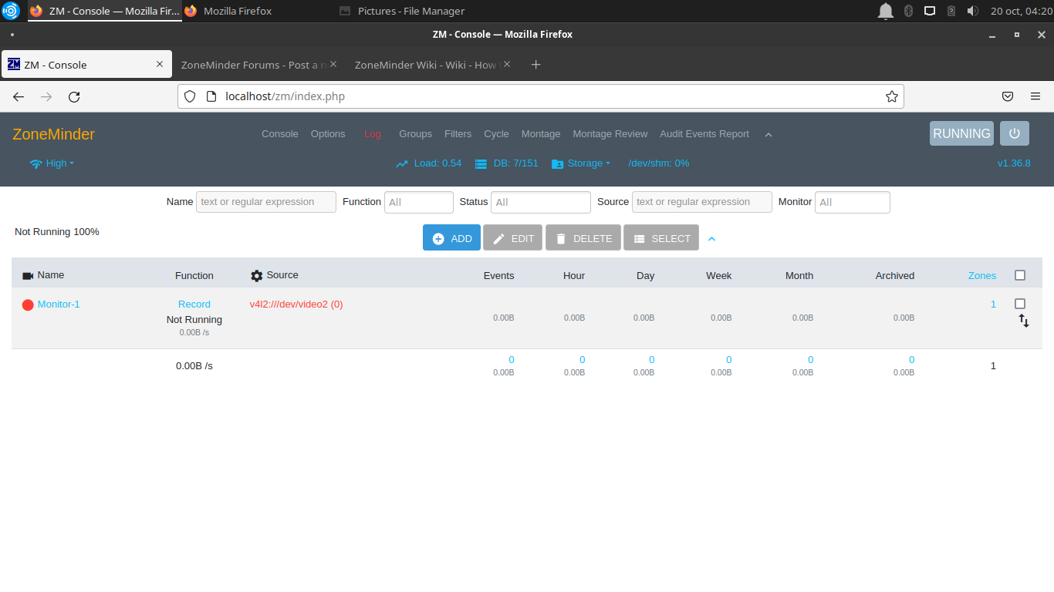This screenshot has height=592, width=1054.
Task: Open Montage view
Action: click(x=541, y=134)
